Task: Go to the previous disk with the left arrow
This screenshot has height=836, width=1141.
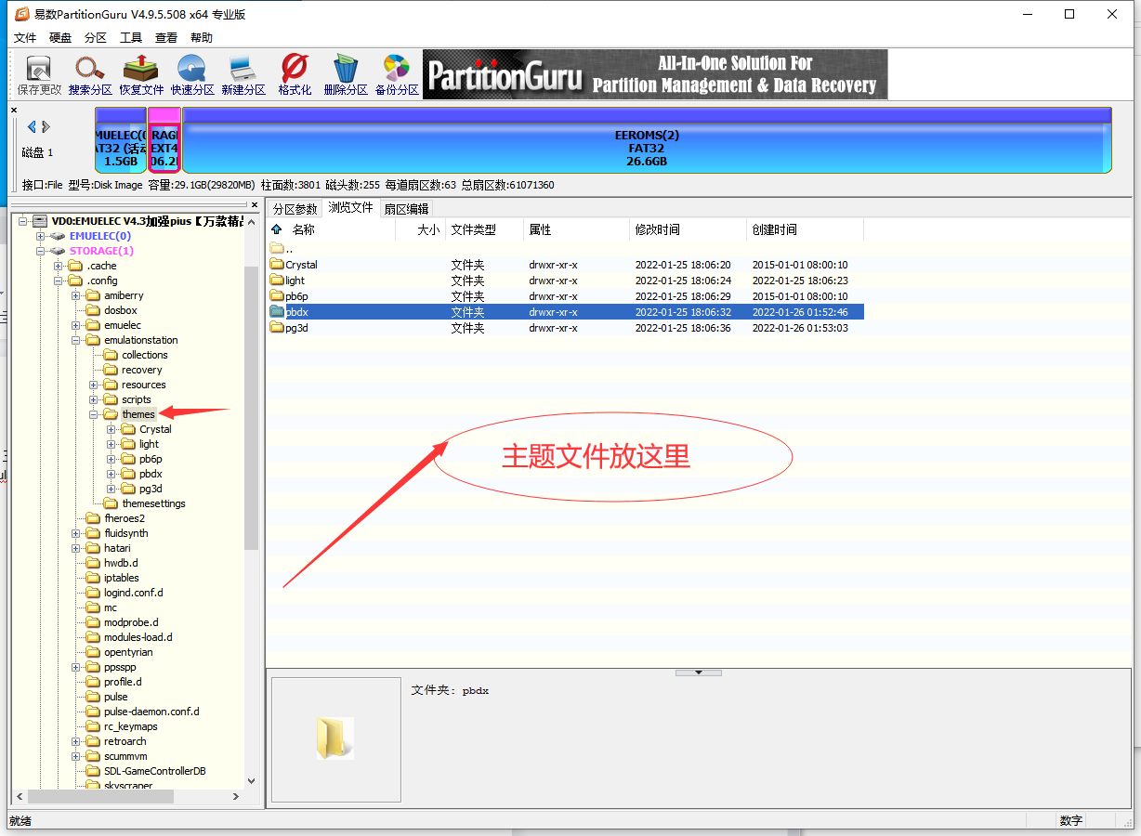Action: 33,126
